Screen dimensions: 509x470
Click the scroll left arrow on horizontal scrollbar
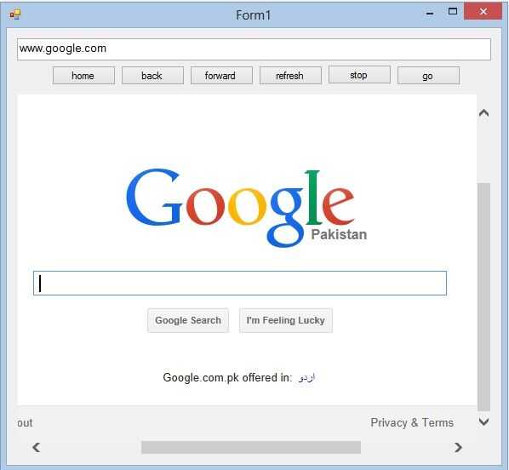click(x=37, y=447)
